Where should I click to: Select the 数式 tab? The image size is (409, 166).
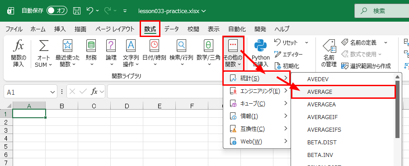point(150,29)
